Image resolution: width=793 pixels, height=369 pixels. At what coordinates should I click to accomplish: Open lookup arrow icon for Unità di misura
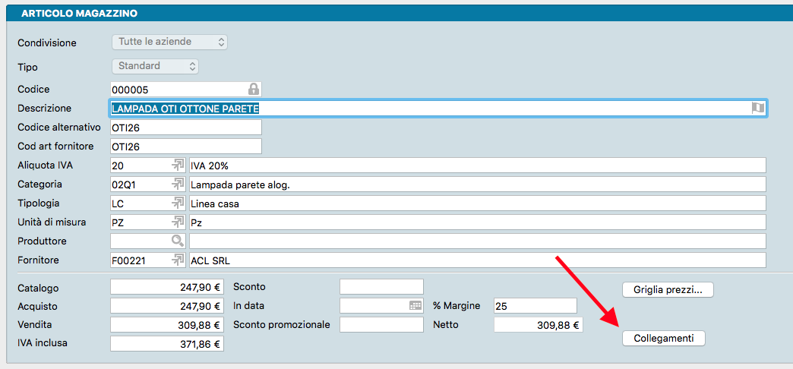[x=178, y=222]
